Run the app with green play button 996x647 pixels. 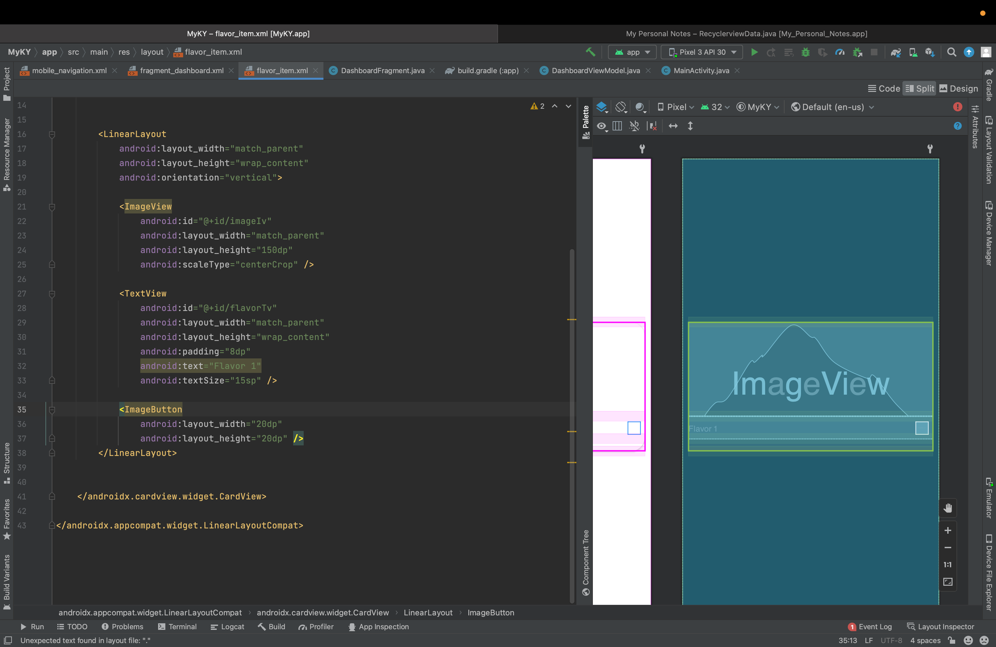754,52
